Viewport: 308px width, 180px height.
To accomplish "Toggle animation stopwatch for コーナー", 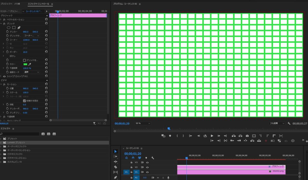I will click(x=8, y=39).
